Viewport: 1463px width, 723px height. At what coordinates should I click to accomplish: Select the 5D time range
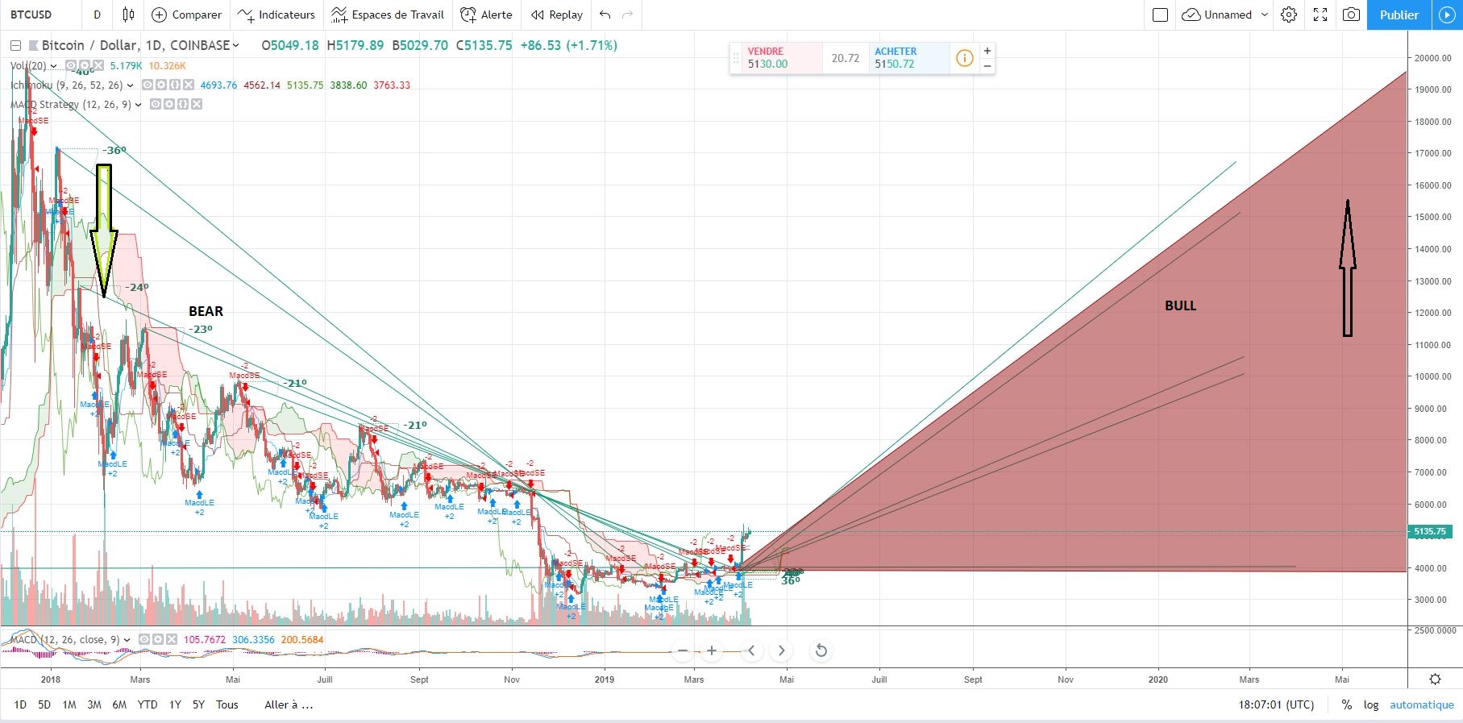coord(44,704)
